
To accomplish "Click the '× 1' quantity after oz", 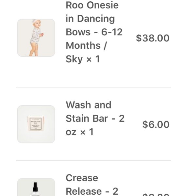I will (87, 132).
